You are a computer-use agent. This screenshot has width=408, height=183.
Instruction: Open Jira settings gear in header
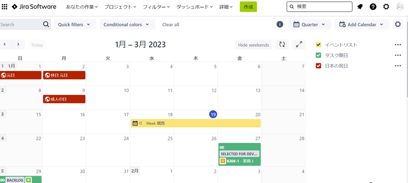click(x=386, y=7)
